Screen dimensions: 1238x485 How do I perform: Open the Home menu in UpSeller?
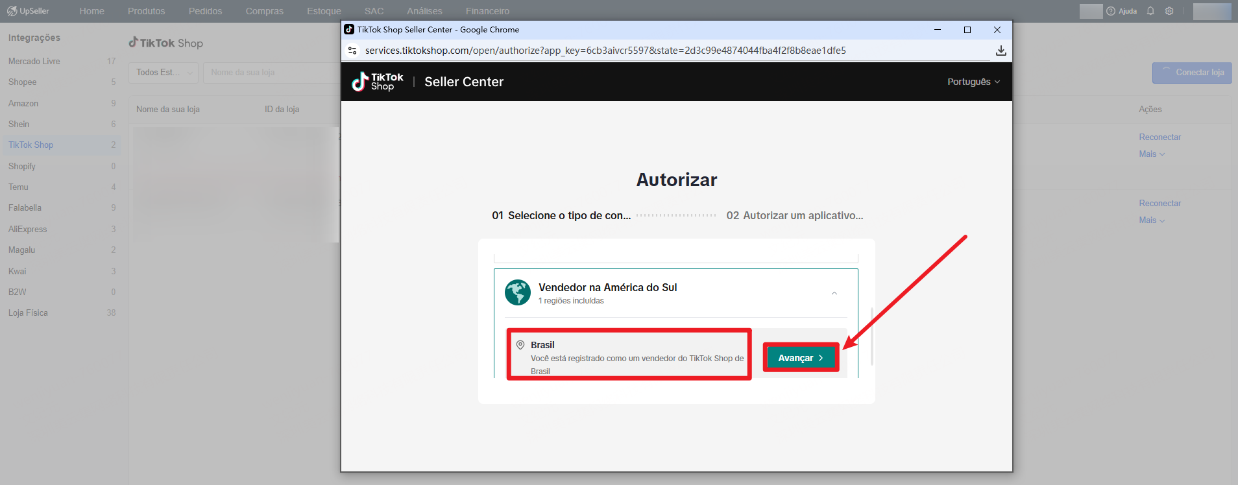(x=91, y=11)
